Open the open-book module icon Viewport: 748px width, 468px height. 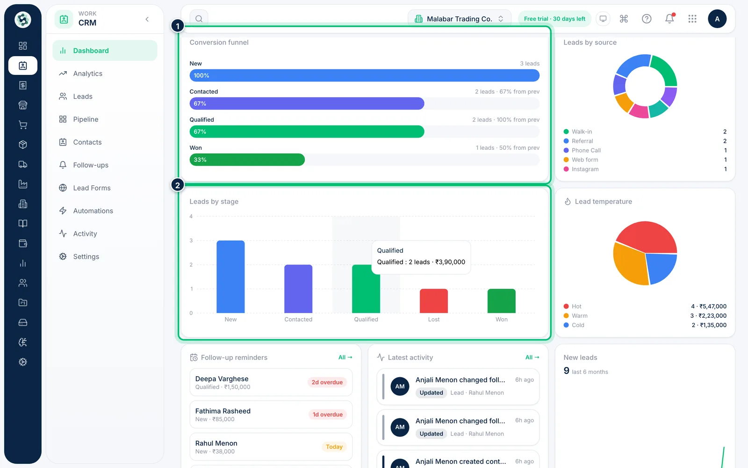[22, 224]
